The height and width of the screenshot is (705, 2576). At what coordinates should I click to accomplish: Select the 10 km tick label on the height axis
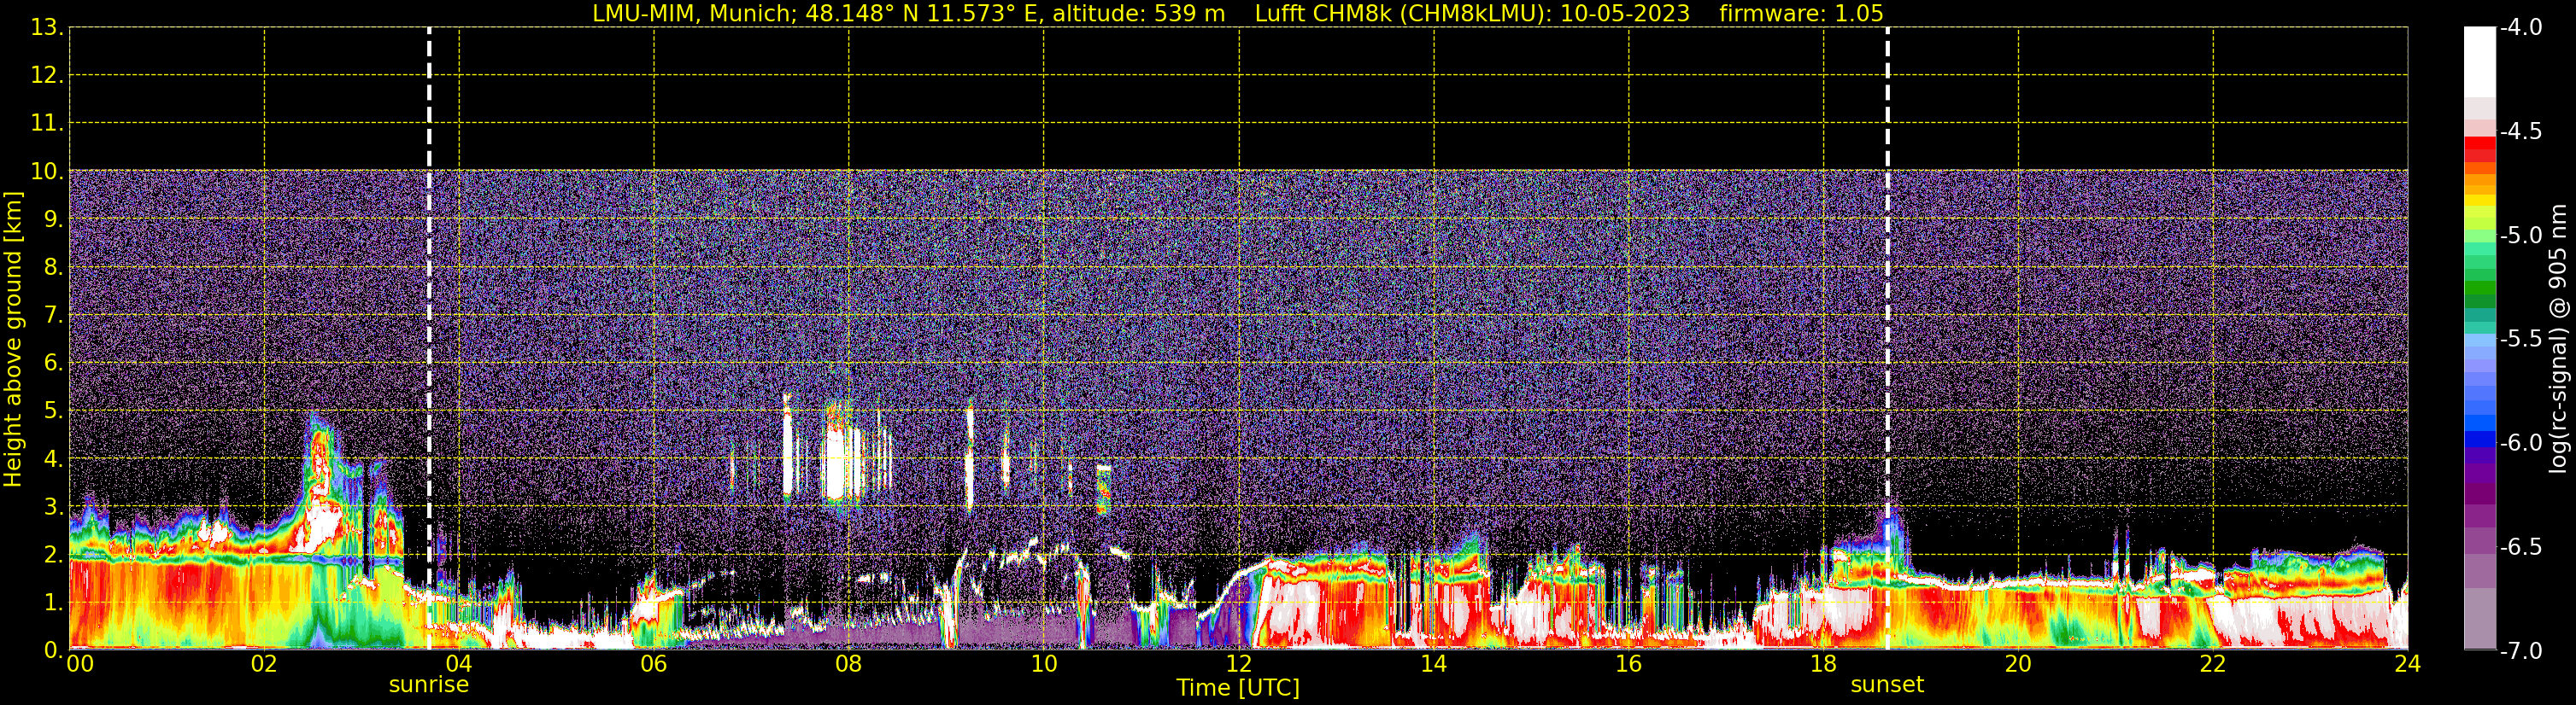(45, 172)
